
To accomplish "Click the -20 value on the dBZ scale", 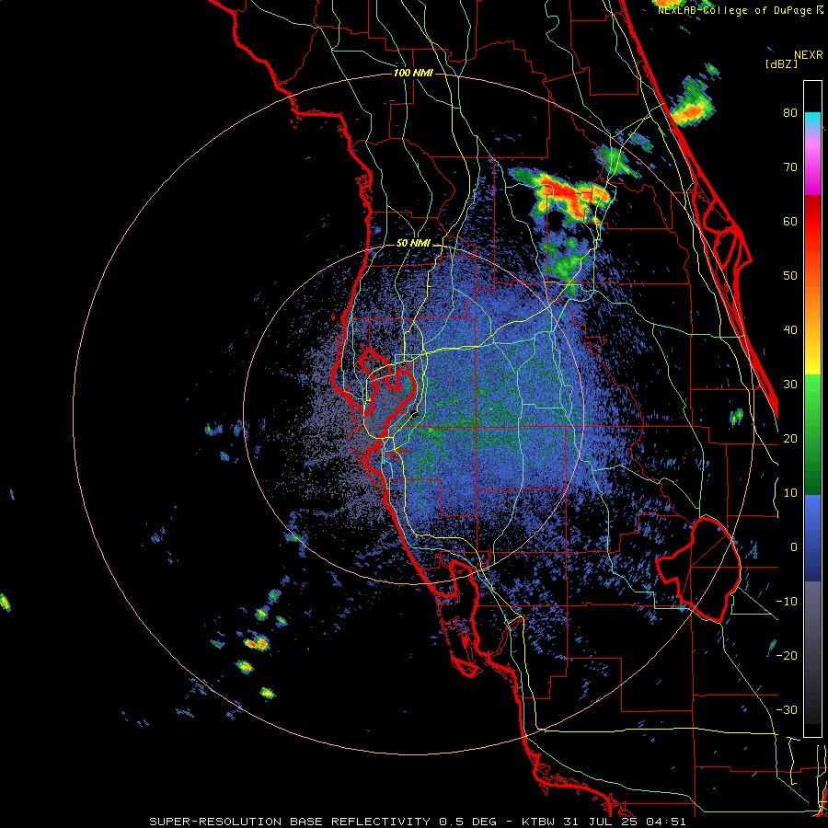I will coord(787,656).
